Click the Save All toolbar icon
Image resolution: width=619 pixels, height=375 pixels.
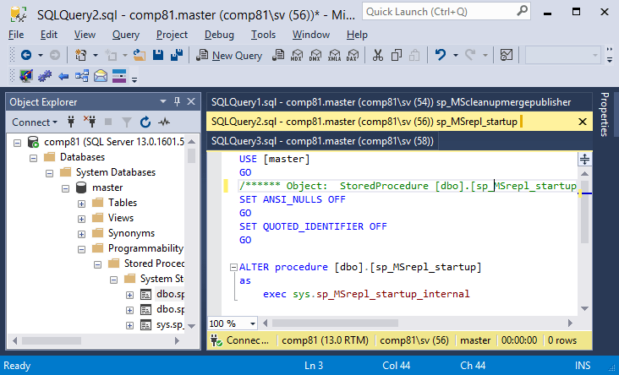pyautogui.click(x=177, y=56)
